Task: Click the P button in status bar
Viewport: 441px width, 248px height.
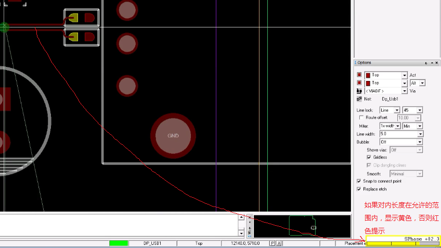Action: [x=272, y=243]
